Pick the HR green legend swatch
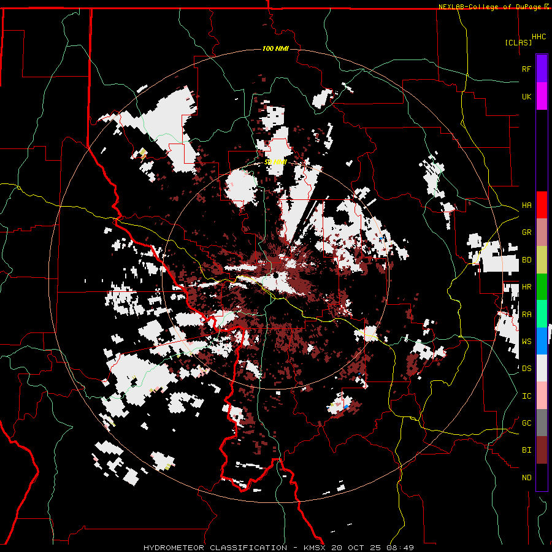The height and width of the screenshot is (552, 552). (x=542, y=286)
